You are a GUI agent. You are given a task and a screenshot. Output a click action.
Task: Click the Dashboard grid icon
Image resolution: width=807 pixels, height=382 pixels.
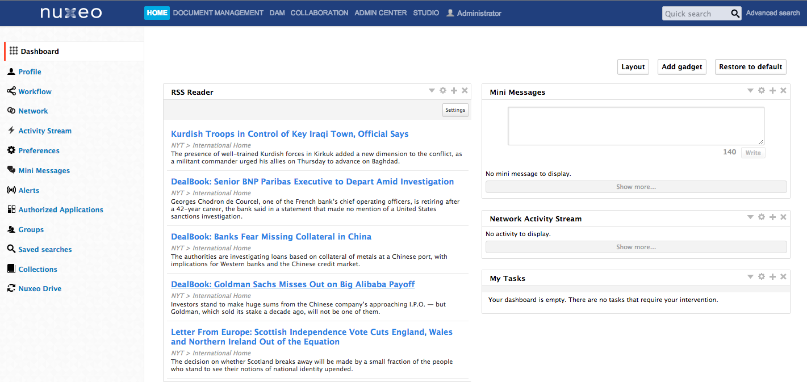coord(14,51)
